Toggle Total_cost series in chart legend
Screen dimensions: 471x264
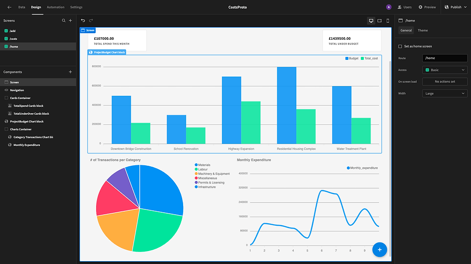pos(369,58)
